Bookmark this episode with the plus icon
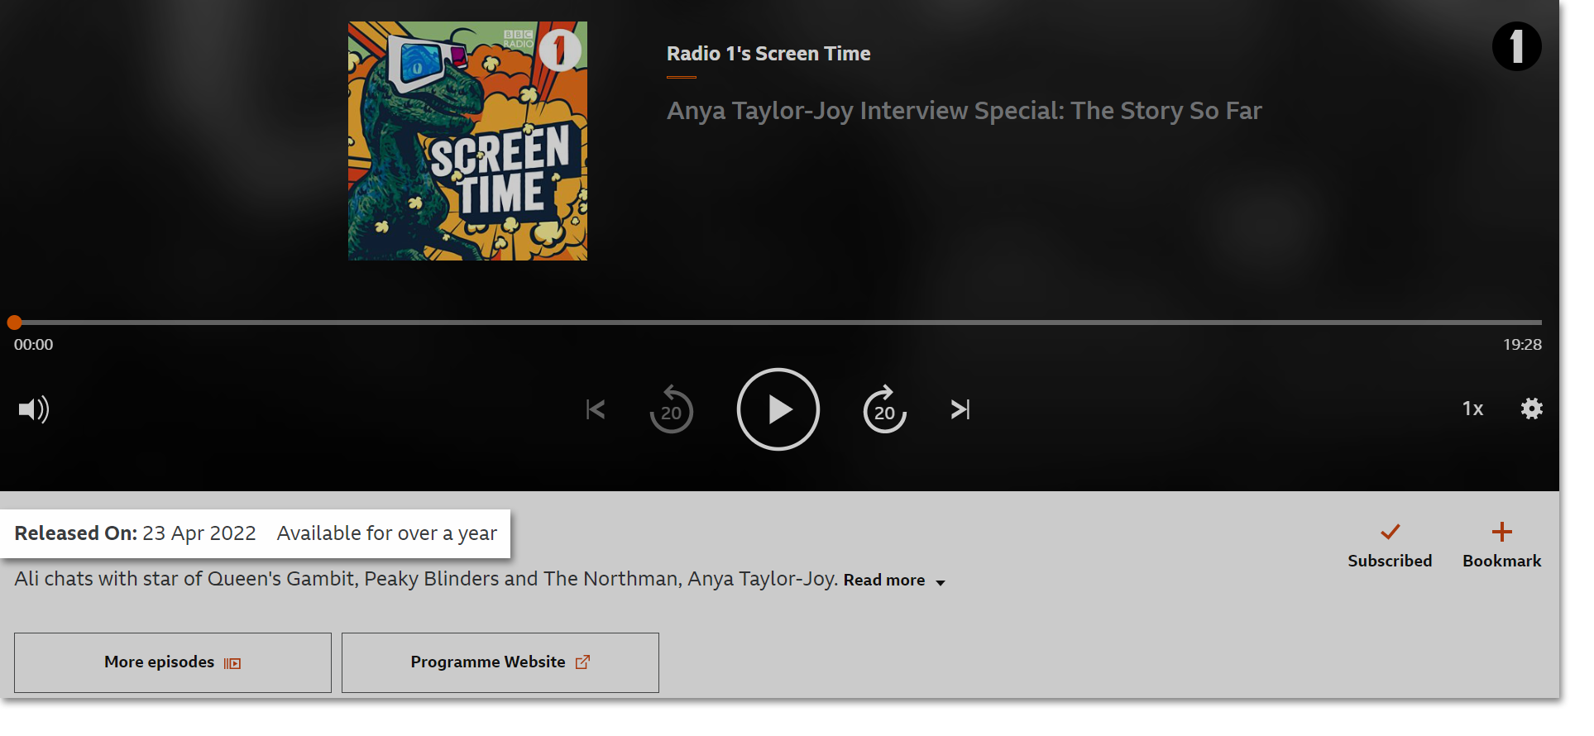The height and width of the screenshot is (736, 1594). click(1502, 546)
